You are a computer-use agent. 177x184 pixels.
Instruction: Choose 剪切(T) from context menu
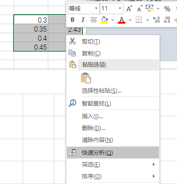(113, 42)
